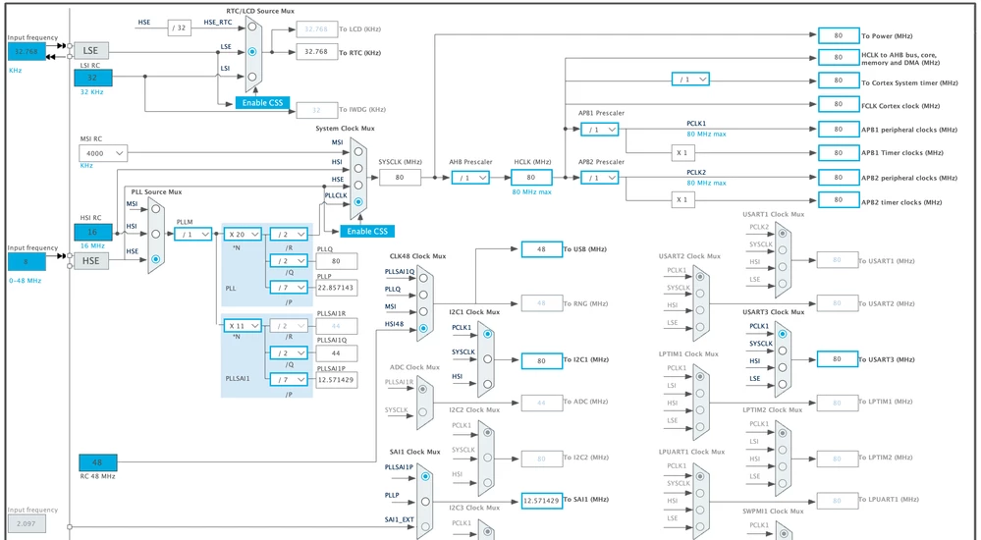Select MSI radio in System Clock Mux
This screenshot has width=981, height=540.
[x=357, y=151]
